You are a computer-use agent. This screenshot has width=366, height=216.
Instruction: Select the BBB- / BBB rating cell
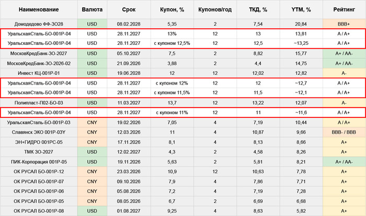point(344,132)
